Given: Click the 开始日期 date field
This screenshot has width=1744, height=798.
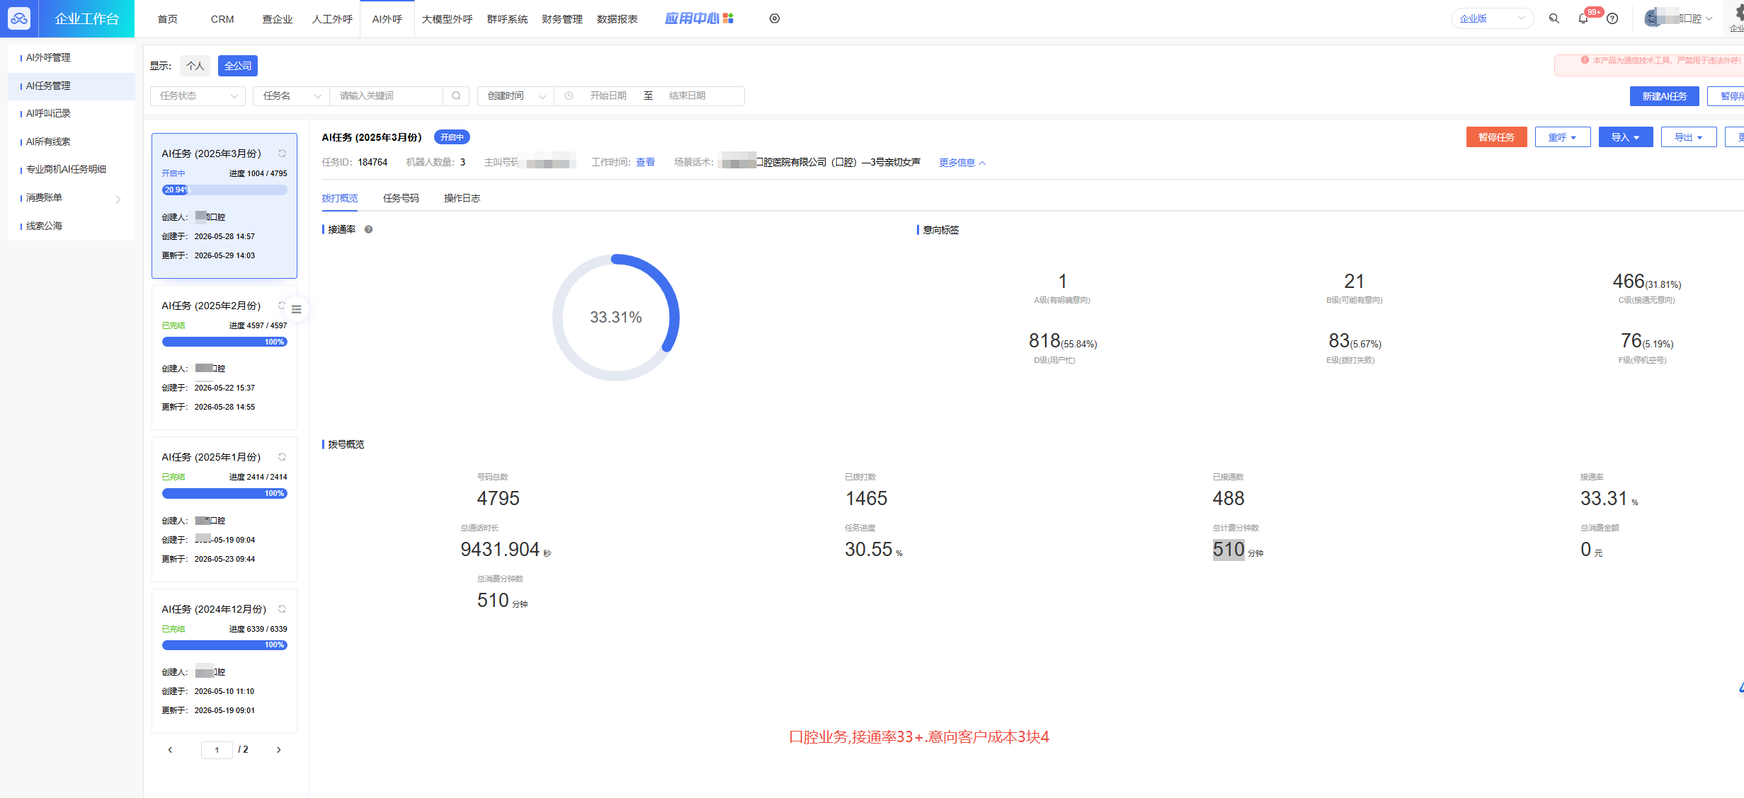Looking at the screenshot, I should pyautogui.click(x=608, y=96).
